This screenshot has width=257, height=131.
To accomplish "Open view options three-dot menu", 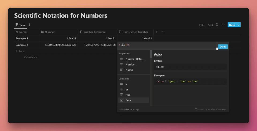I will coord(223,25).
